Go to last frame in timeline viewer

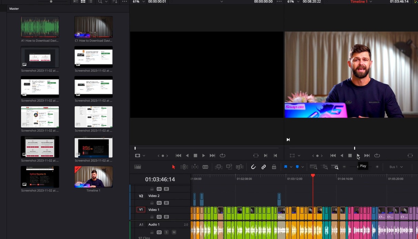pos(367,156)
